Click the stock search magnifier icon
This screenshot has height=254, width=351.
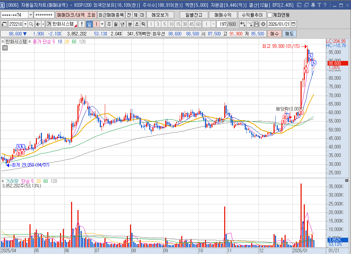(31, 24)
